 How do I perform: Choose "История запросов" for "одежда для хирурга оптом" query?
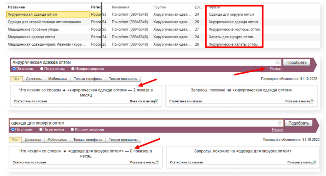72,129
